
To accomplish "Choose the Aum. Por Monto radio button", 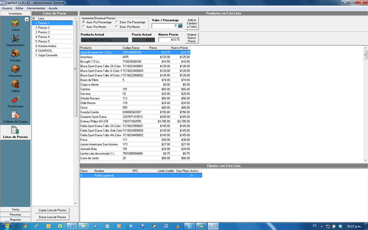I will coord(84,26).
